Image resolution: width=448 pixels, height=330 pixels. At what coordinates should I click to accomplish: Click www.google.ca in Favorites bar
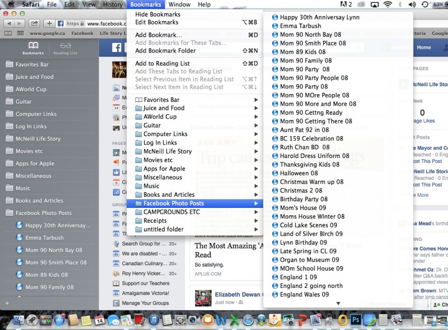(47, 33)
